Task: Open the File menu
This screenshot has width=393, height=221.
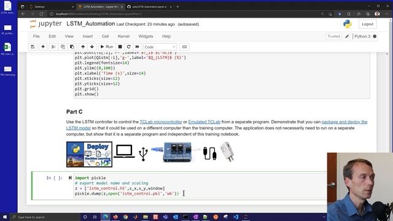Action: 36,36
